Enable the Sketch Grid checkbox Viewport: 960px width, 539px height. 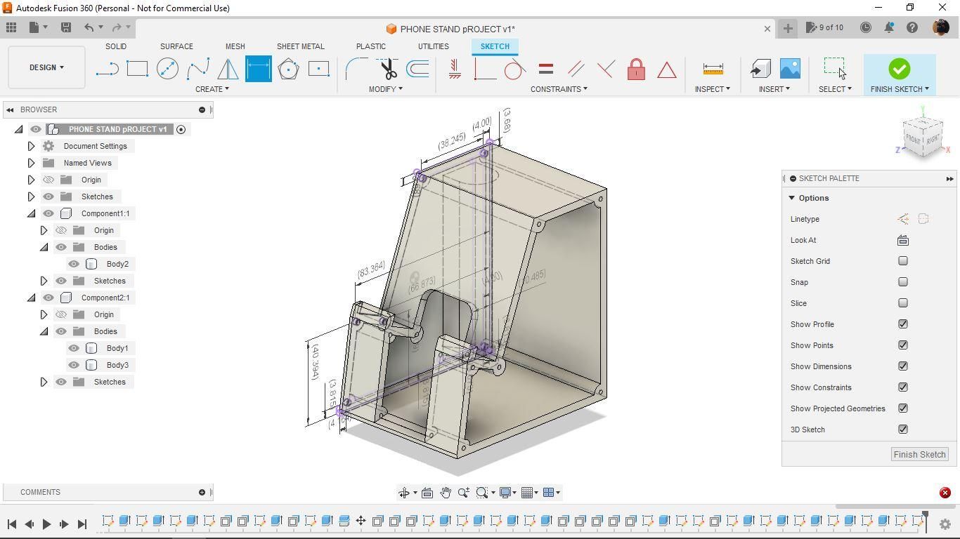pyautogui.click(x=903, y=261)
